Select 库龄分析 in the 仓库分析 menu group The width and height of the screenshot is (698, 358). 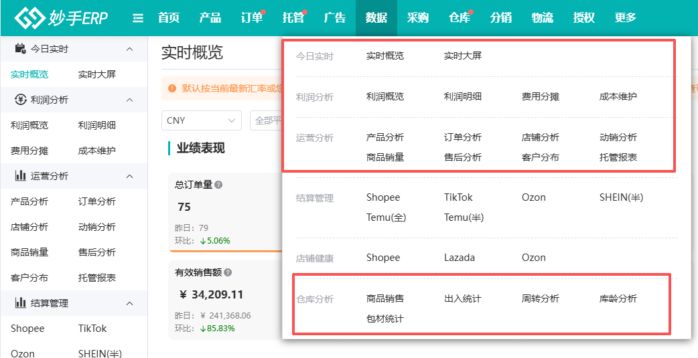pos(618,298)
